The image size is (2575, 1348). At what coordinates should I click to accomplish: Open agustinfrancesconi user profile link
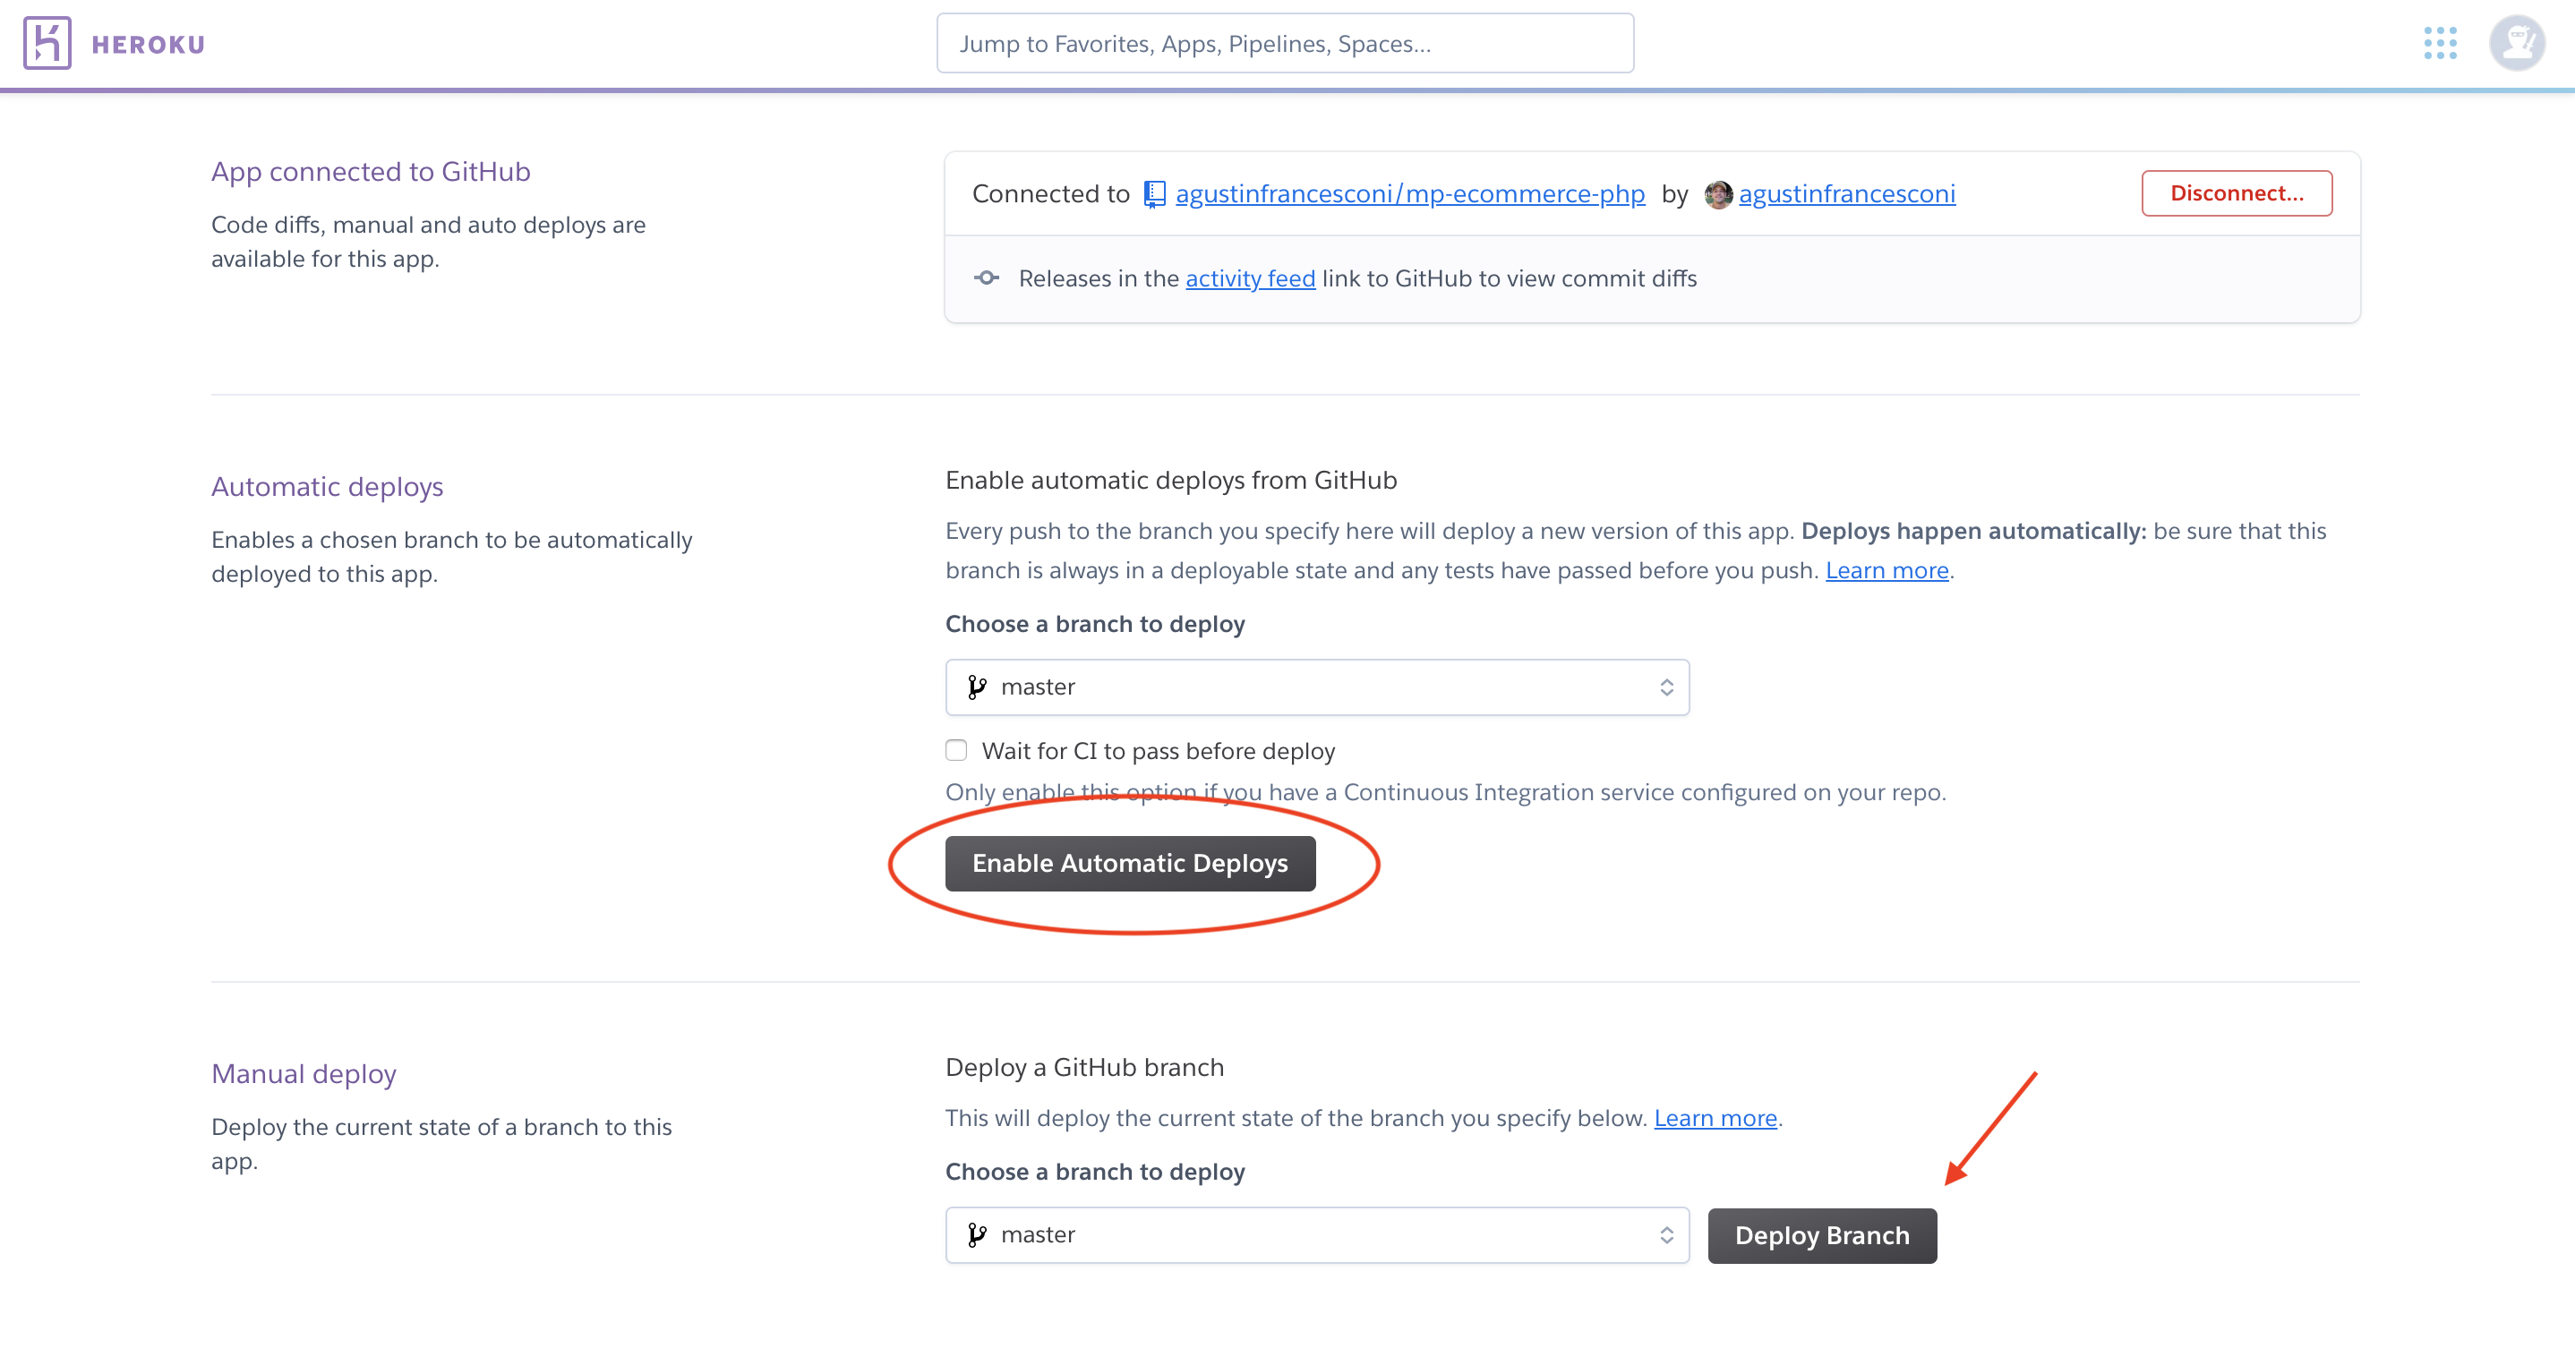tap(1846, 194)
